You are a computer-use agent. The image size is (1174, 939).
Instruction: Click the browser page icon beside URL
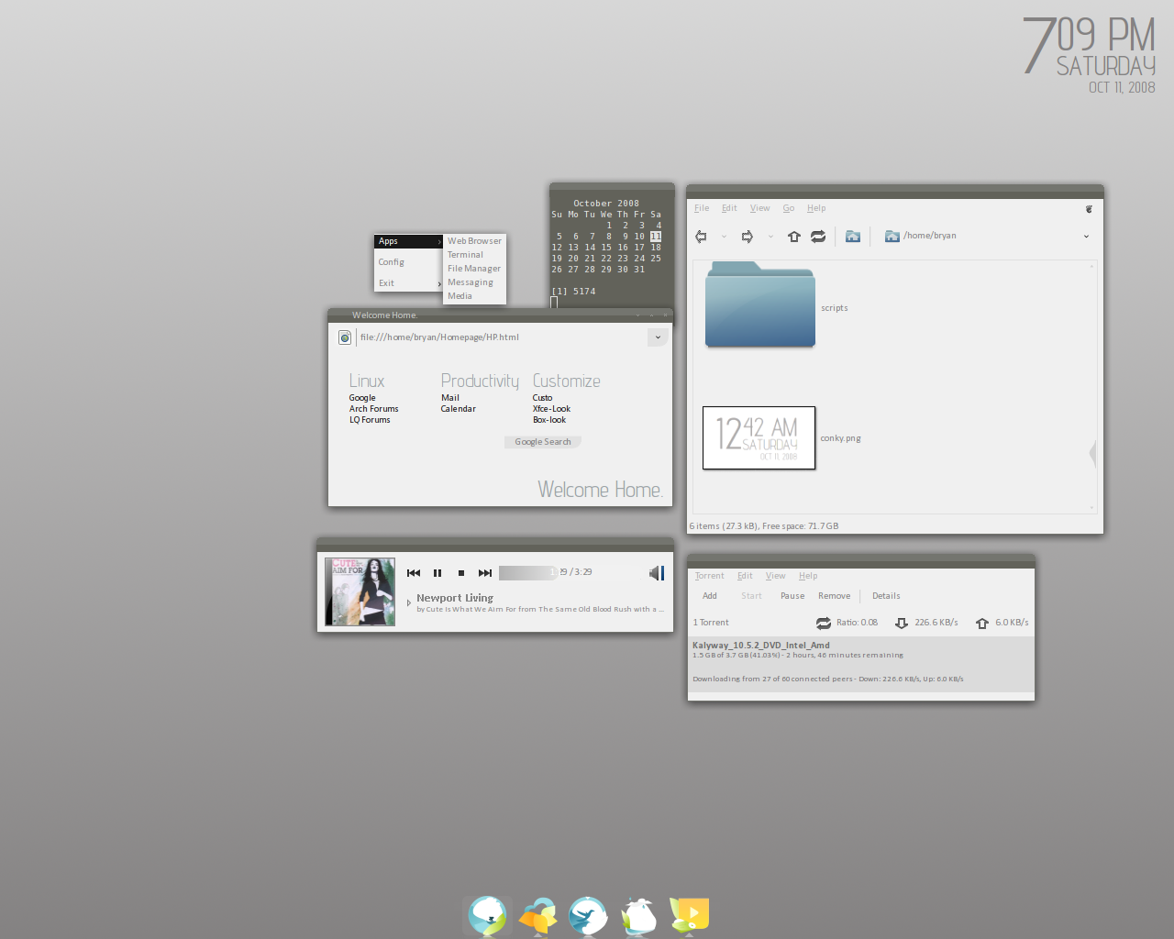tap(345, 337)
